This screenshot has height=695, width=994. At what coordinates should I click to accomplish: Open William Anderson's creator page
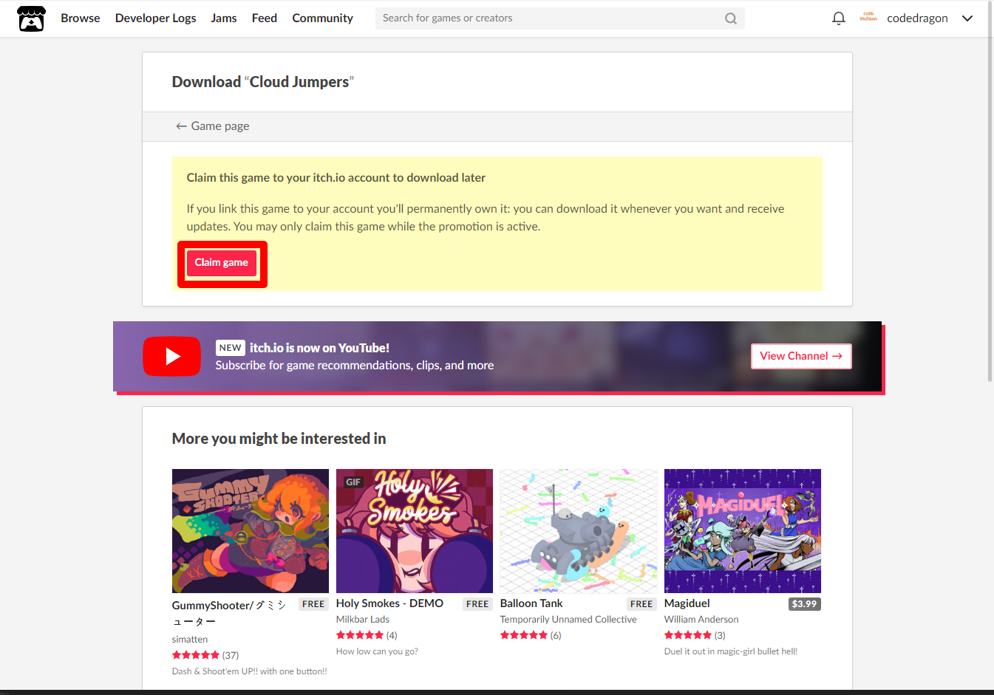pos(701,620)
